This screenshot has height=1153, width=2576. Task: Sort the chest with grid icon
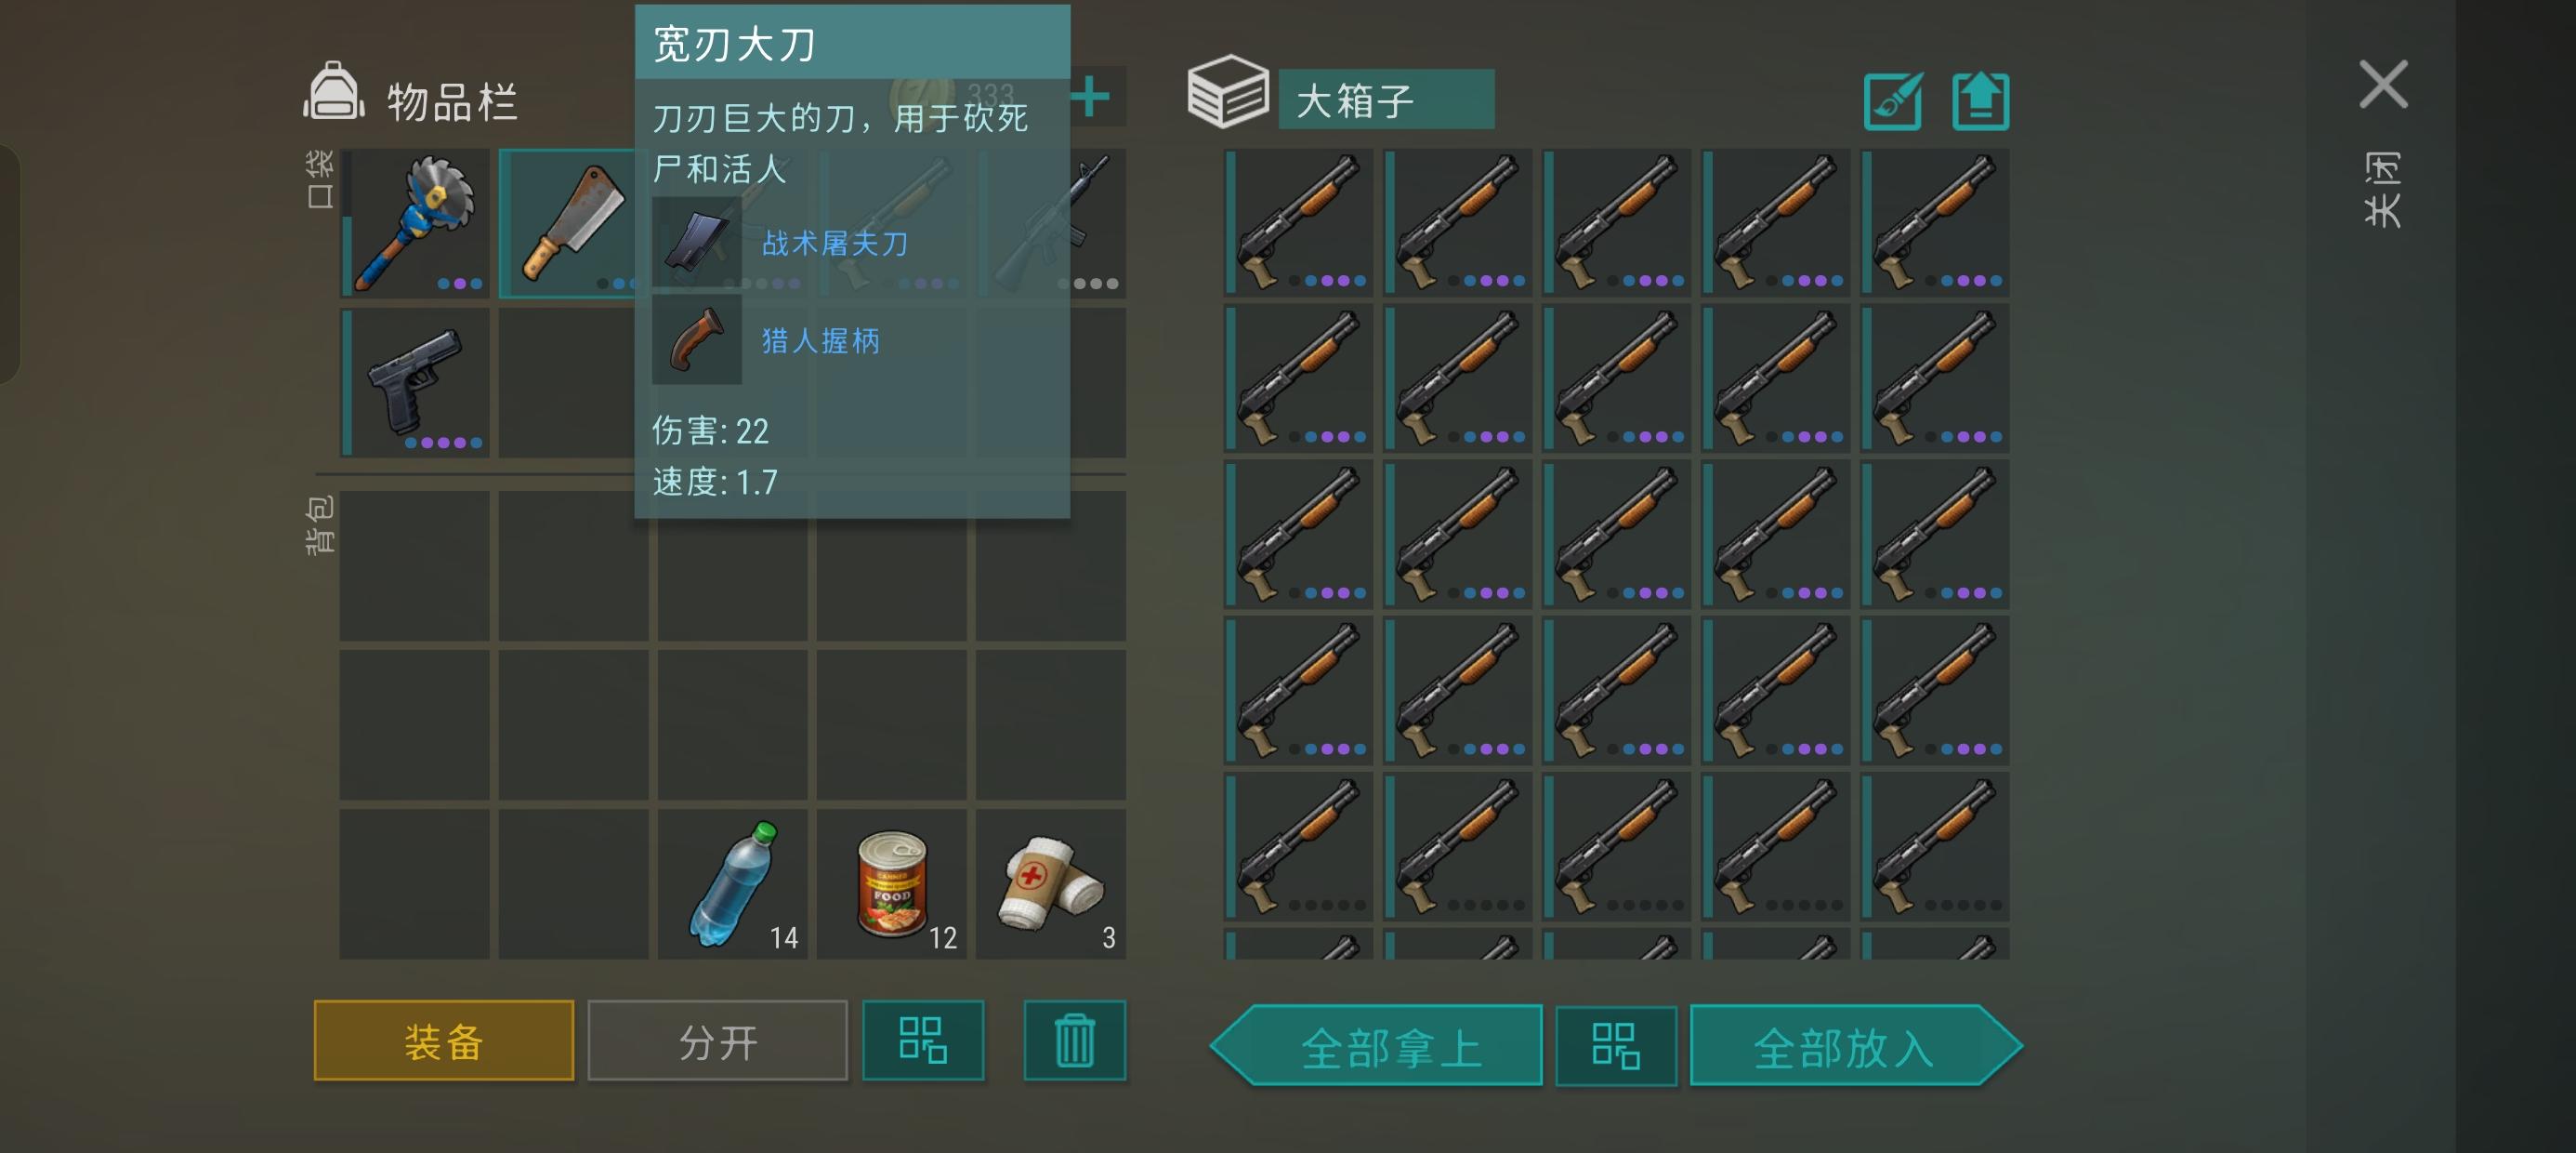pyautogui.click(x=1616, y=1046)
